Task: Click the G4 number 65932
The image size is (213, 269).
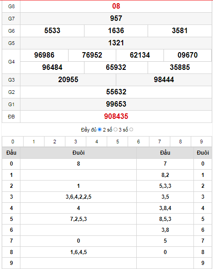Action: [116, 68]
